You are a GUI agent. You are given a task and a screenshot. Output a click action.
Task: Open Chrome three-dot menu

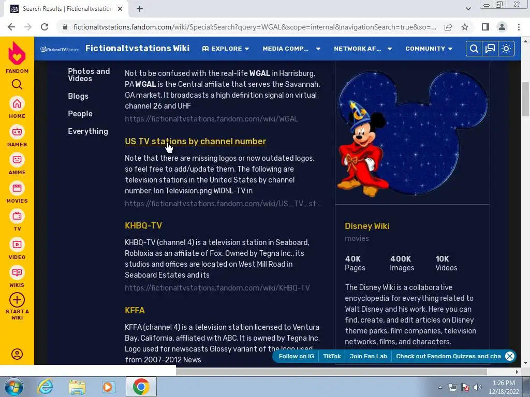(519, 27)
